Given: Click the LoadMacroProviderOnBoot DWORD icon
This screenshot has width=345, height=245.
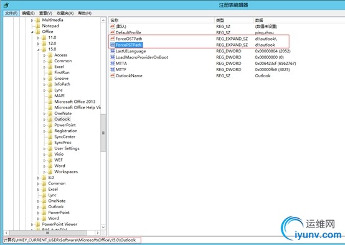Looking at the screenshot, I should pos(113,57).
